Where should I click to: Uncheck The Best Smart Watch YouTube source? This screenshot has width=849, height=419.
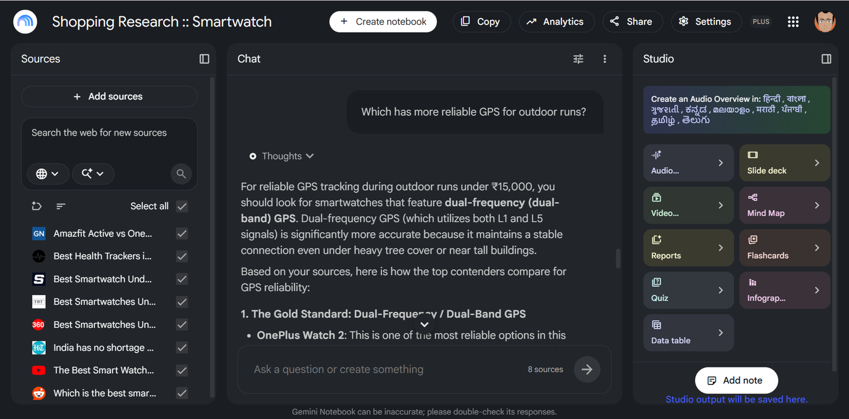pyautogui.click(x=182, y=370)
